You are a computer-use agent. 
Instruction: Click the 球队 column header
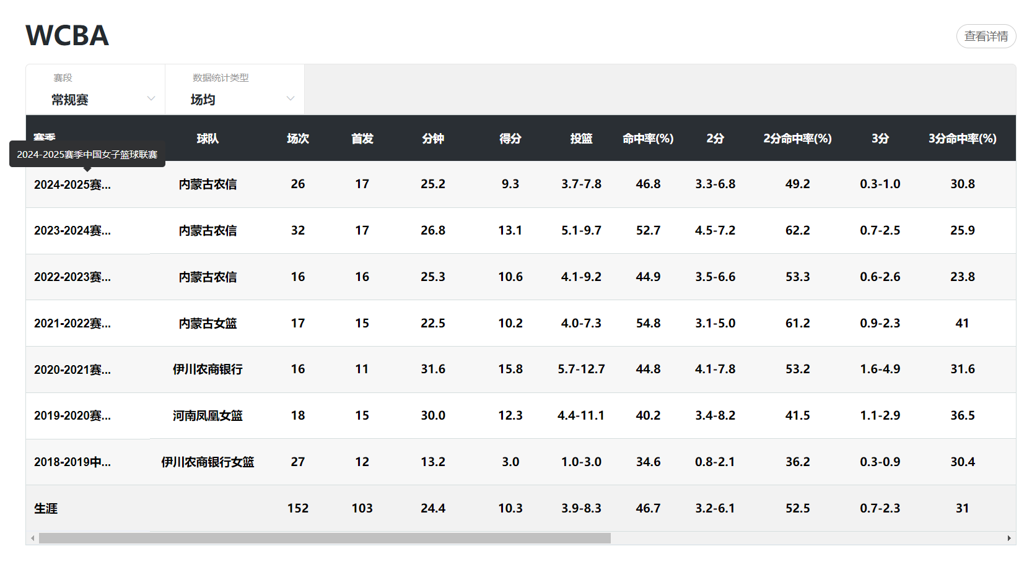(208, 139)
